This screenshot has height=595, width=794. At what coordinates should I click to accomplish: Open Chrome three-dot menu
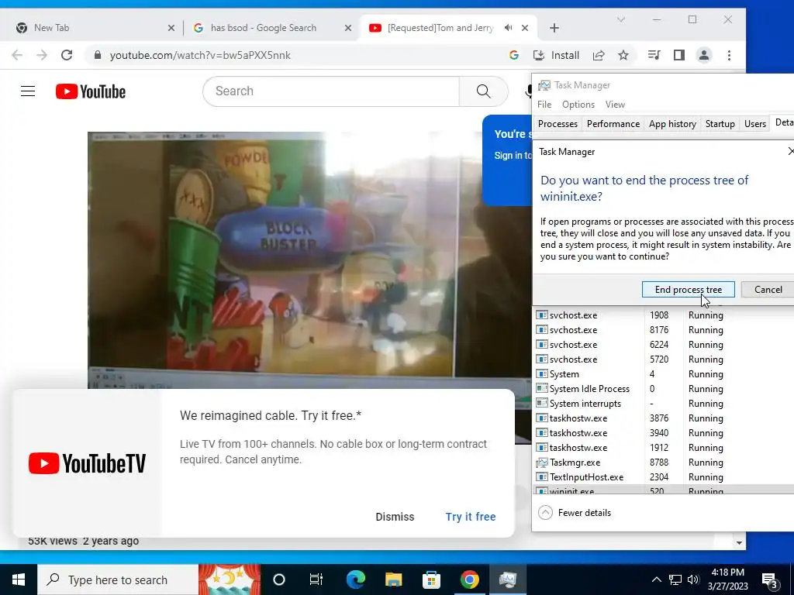729,55
